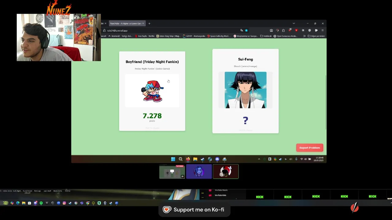Open the Oyun Sunucusu Kiralama bookmark

click(285, 36)
